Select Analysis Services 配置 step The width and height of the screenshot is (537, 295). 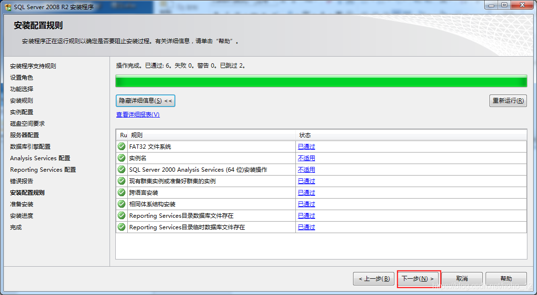[x=40, y=158]
